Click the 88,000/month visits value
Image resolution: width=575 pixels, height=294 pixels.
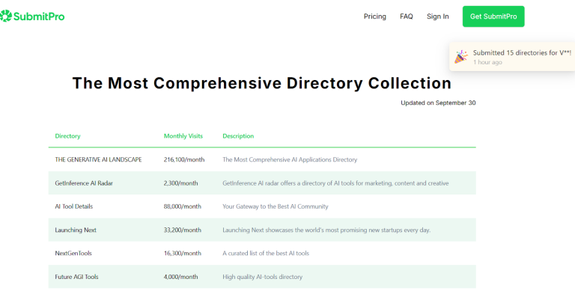click(182, 206)
